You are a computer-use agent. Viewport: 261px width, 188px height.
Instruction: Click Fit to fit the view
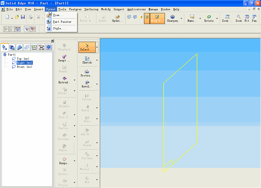(x=247, y=18)
